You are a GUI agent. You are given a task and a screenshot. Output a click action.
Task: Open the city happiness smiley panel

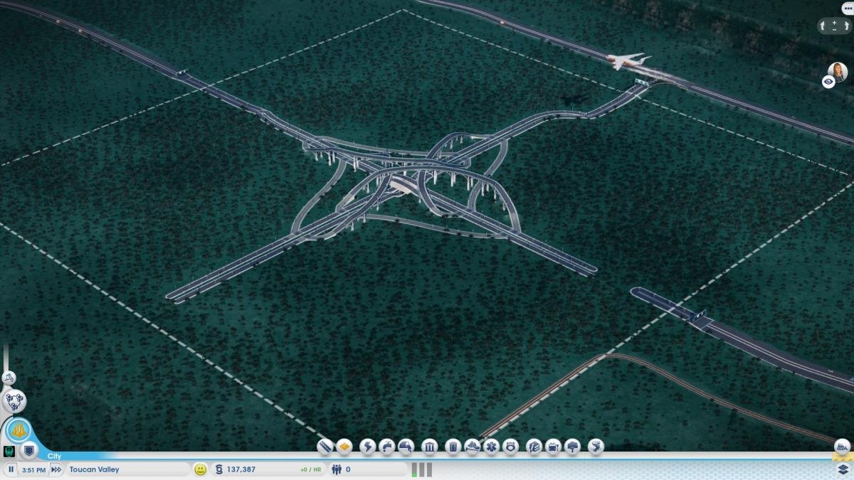201,469
